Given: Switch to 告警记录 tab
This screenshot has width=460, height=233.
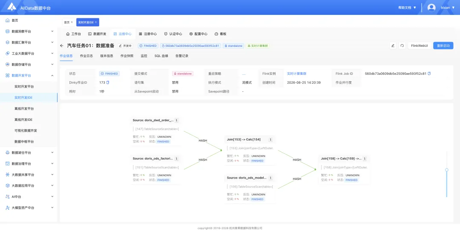Looking at the screenshot, I should (182, 56).
